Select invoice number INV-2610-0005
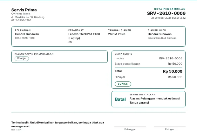Image resolution: width=197 pixels, height=138 pixels. [x=171, y=58]
